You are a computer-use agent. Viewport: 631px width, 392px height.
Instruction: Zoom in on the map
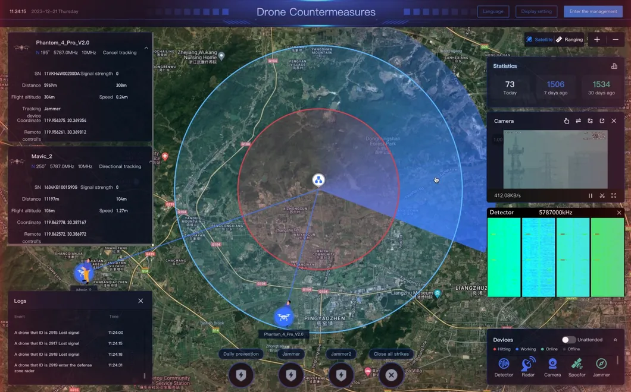pyautogui.click(x=596, y=39)
